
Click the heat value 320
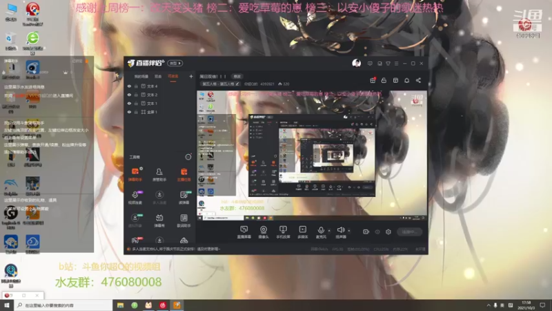point(284,84)
